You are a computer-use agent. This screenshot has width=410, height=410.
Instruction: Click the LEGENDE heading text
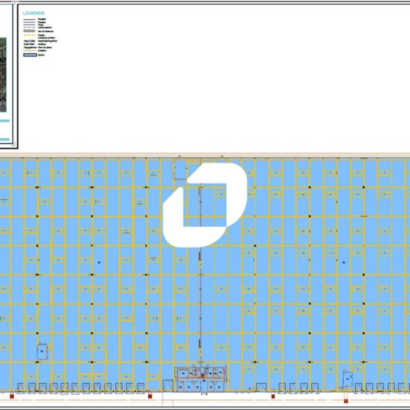[x=33, y=13]
